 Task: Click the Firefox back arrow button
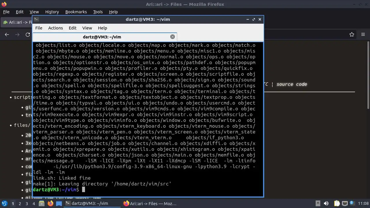(x=7, y=34)
